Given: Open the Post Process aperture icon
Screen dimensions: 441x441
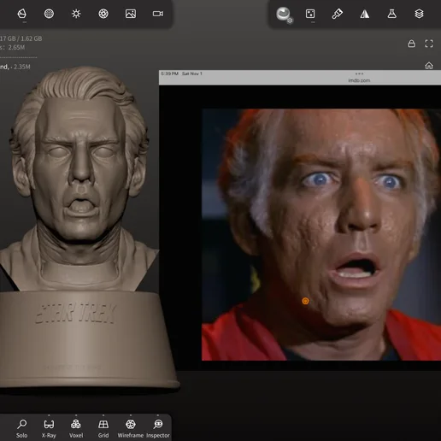Looking at the screenshot, I should [x=103, y=14].
